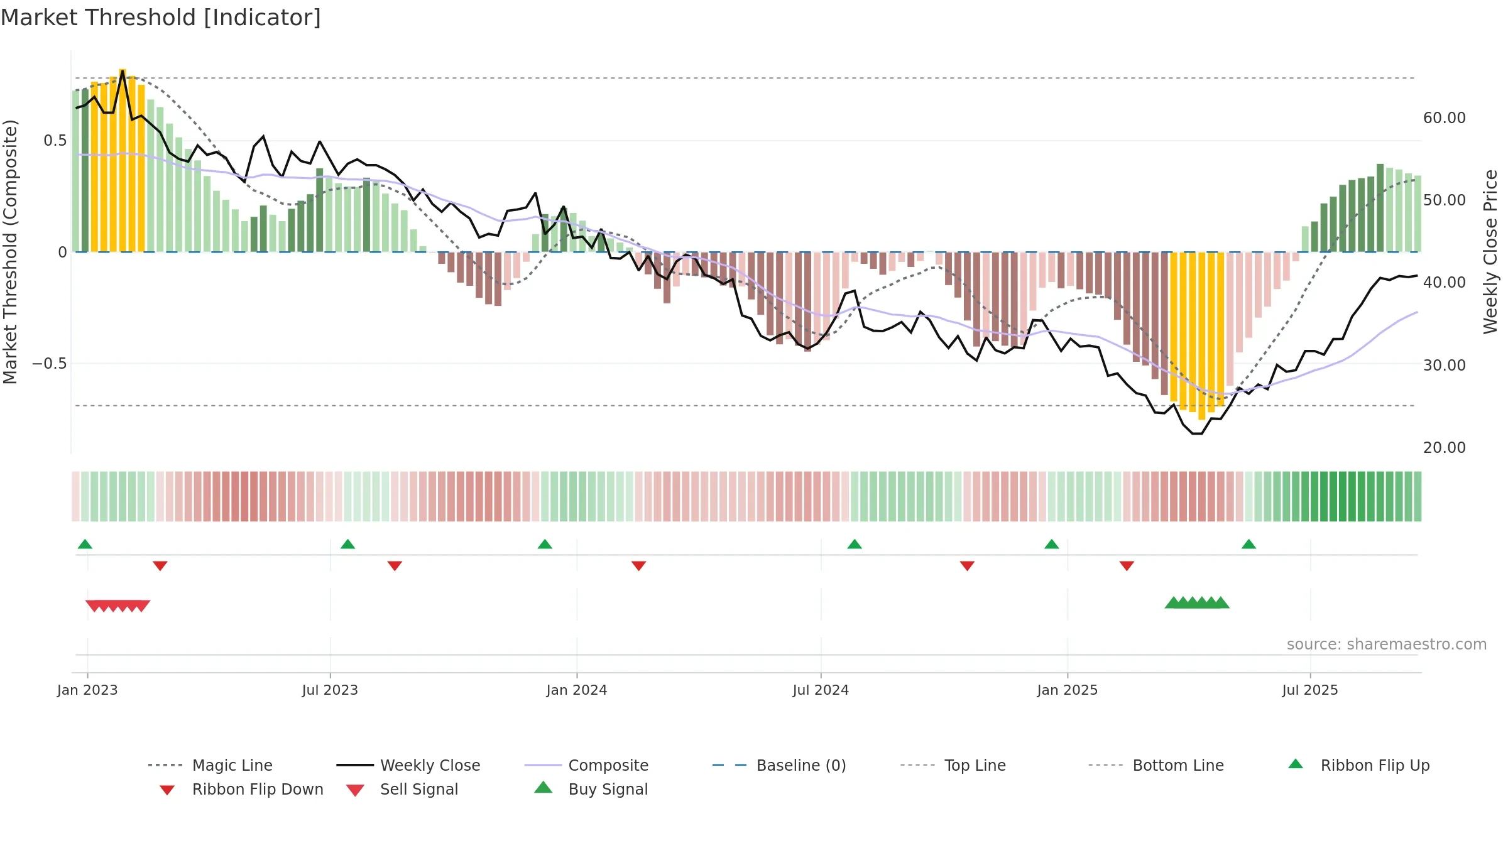Toggle the Magic Line legend entry
Image resolution: width=1508 pixels, height=848 pixels.
(210, 766)
